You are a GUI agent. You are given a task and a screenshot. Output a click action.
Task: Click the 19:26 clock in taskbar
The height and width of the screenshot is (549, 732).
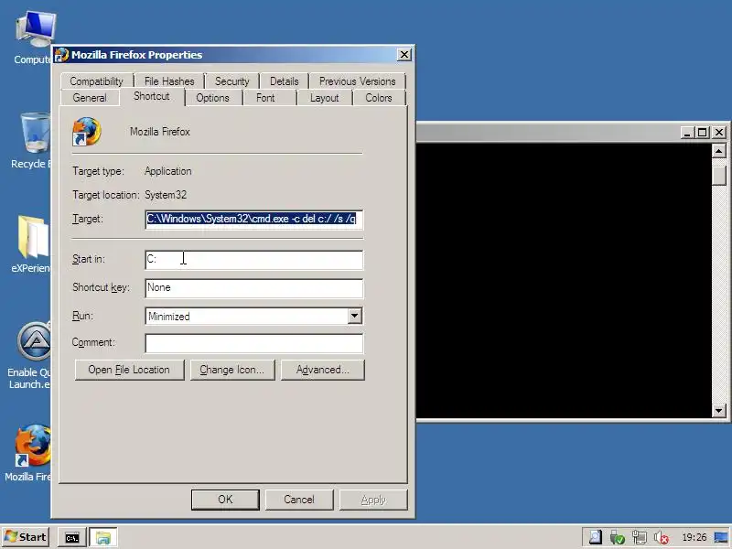tap(694, 538)
